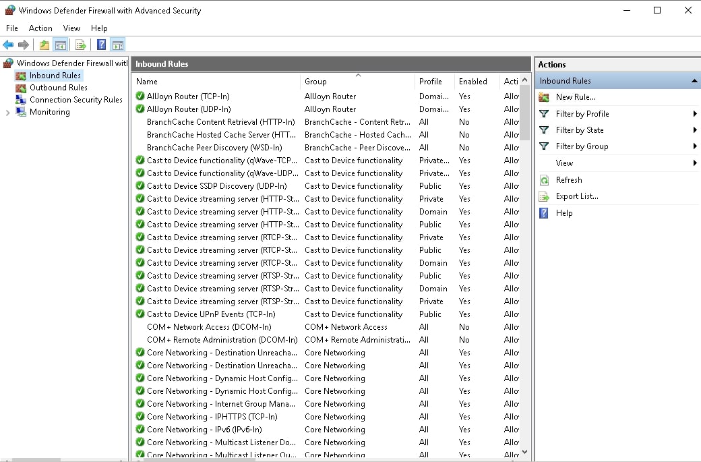Sort by the Group column header
Screen dimensions: 701x462
(x=357, y=82)
